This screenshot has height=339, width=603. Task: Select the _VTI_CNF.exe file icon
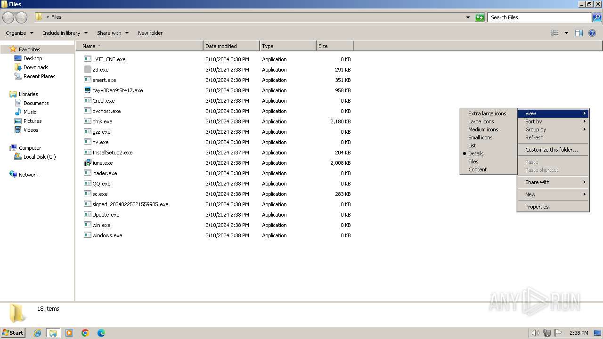pos(88,59)
